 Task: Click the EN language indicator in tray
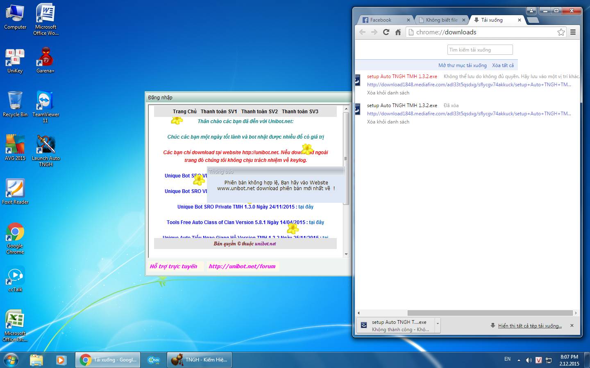tap(507, 359)
